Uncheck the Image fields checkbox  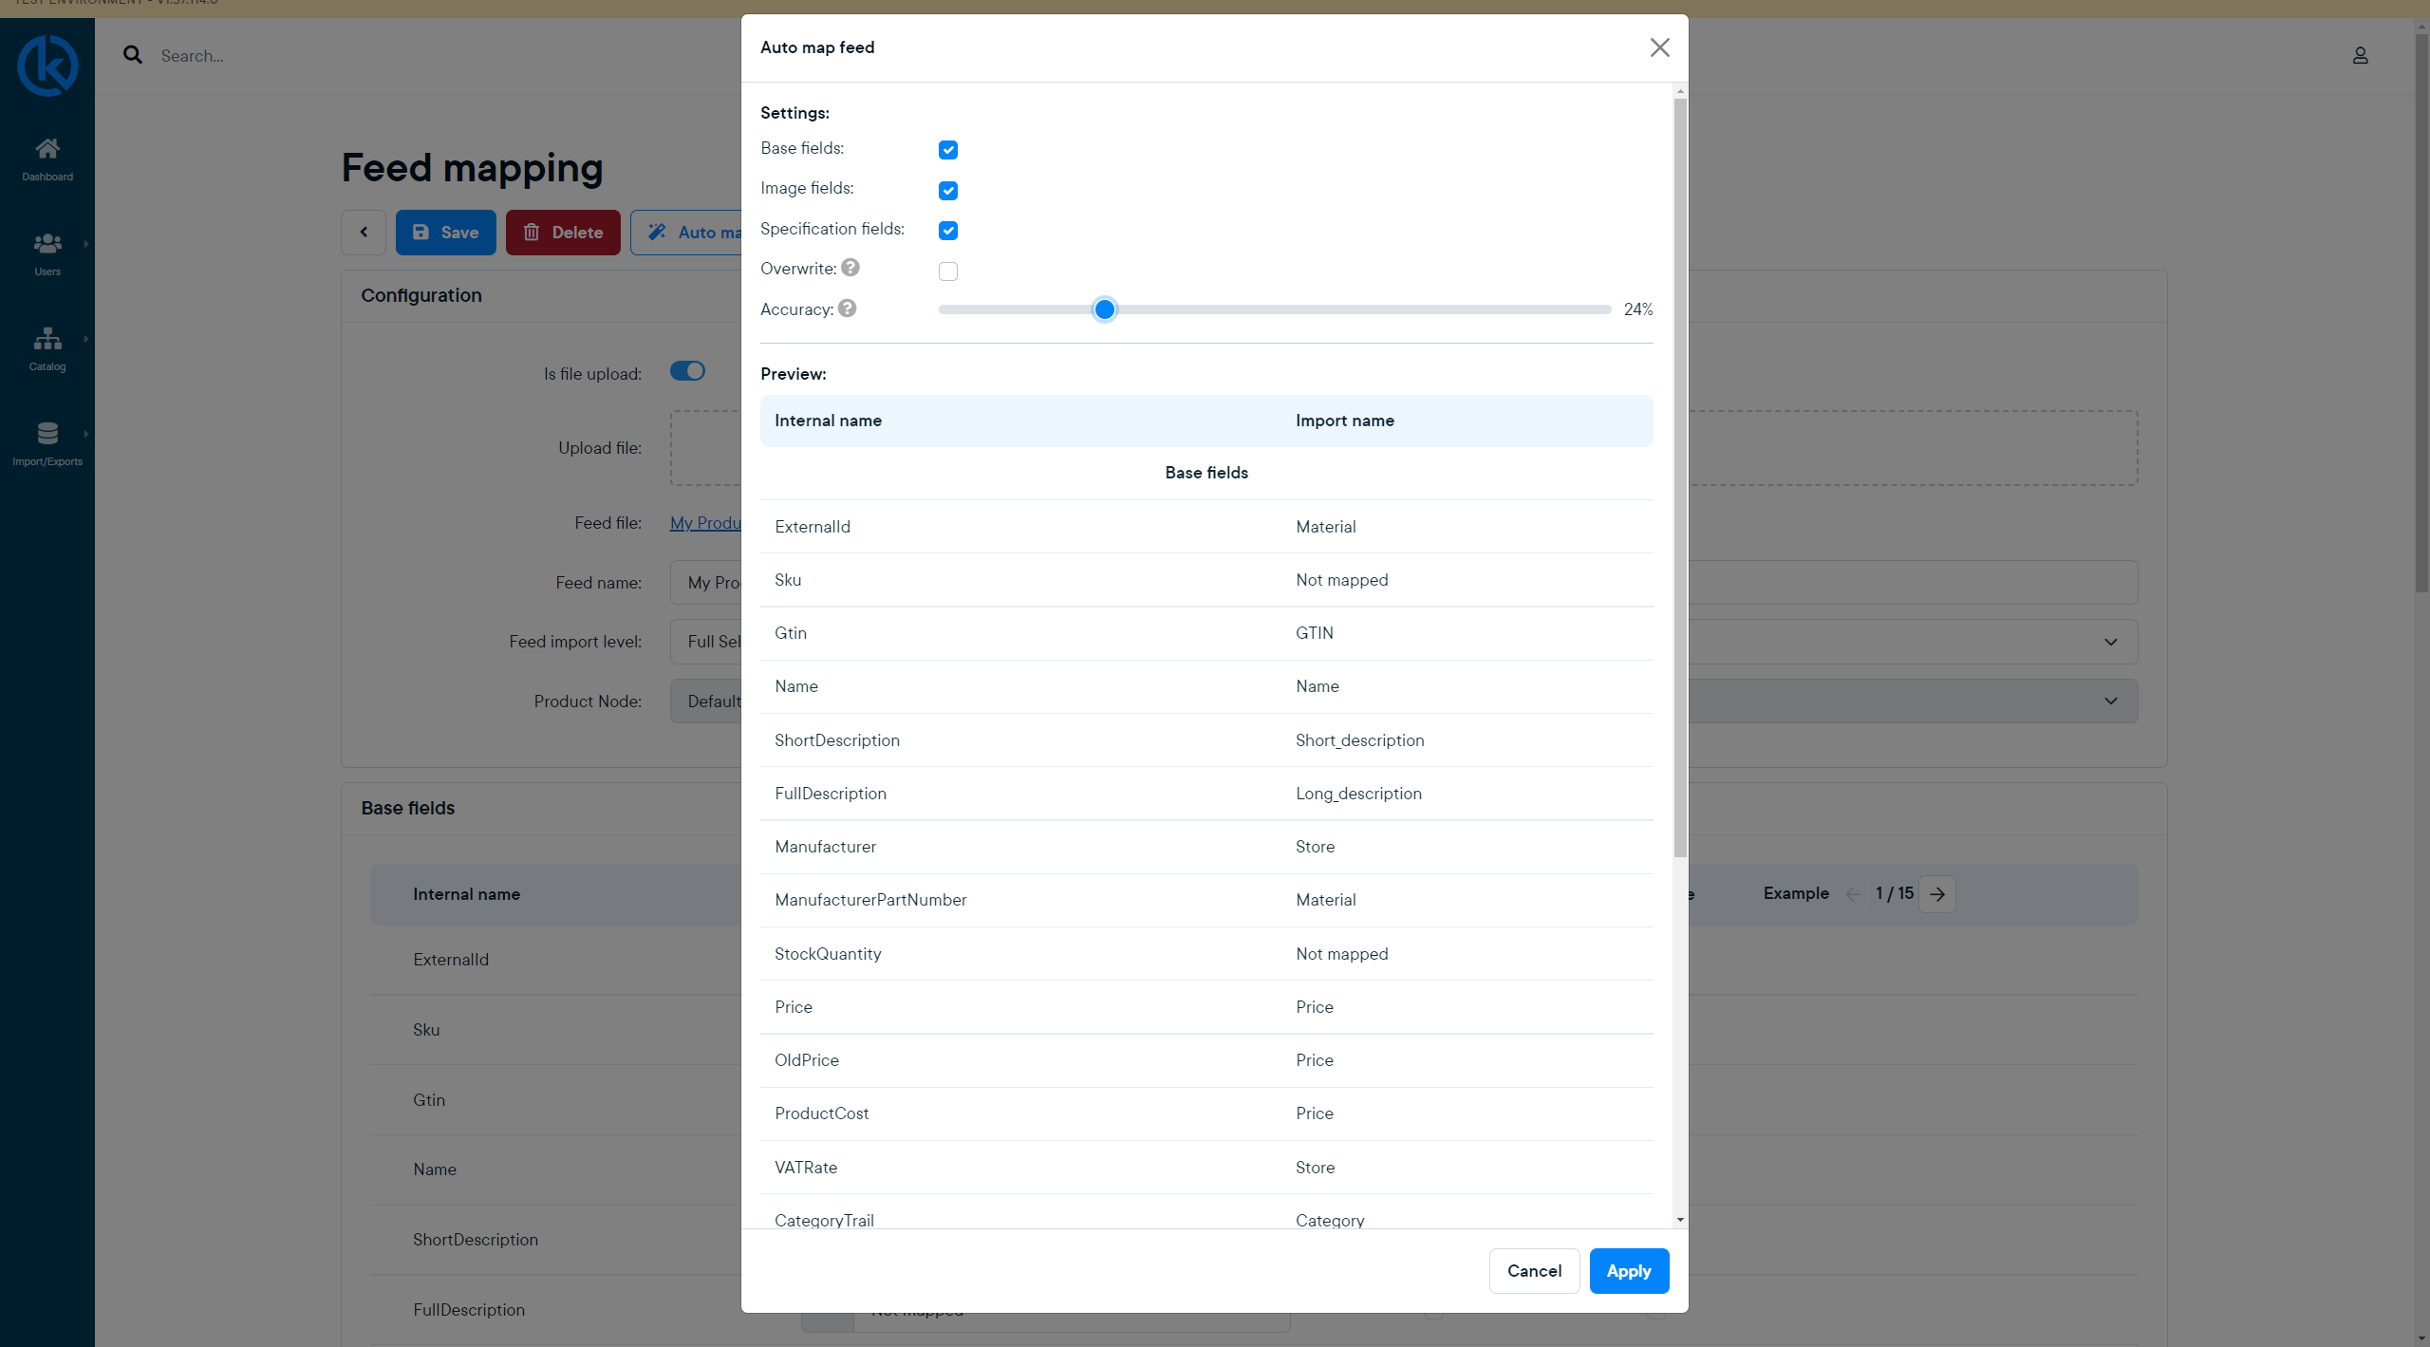pos(947,191)
